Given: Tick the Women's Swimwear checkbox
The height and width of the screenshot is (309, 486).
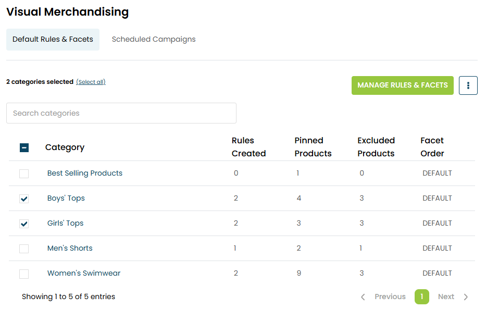Looking at the screenshot, I should click(24, 274).
